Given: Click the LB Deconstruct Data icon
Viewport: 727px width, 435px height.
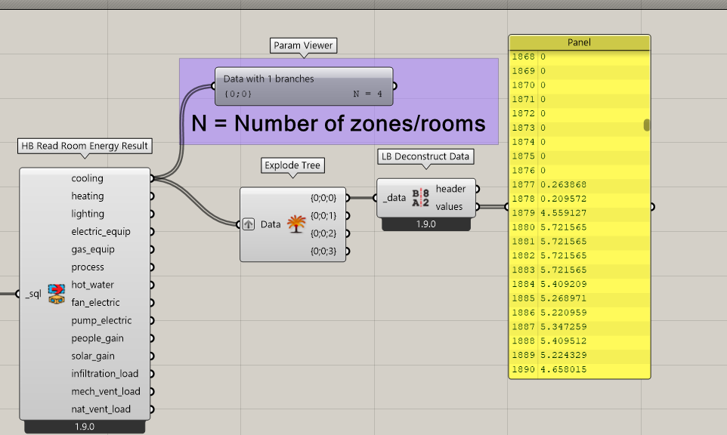Looking at the screenshot, I should (420, 198).
